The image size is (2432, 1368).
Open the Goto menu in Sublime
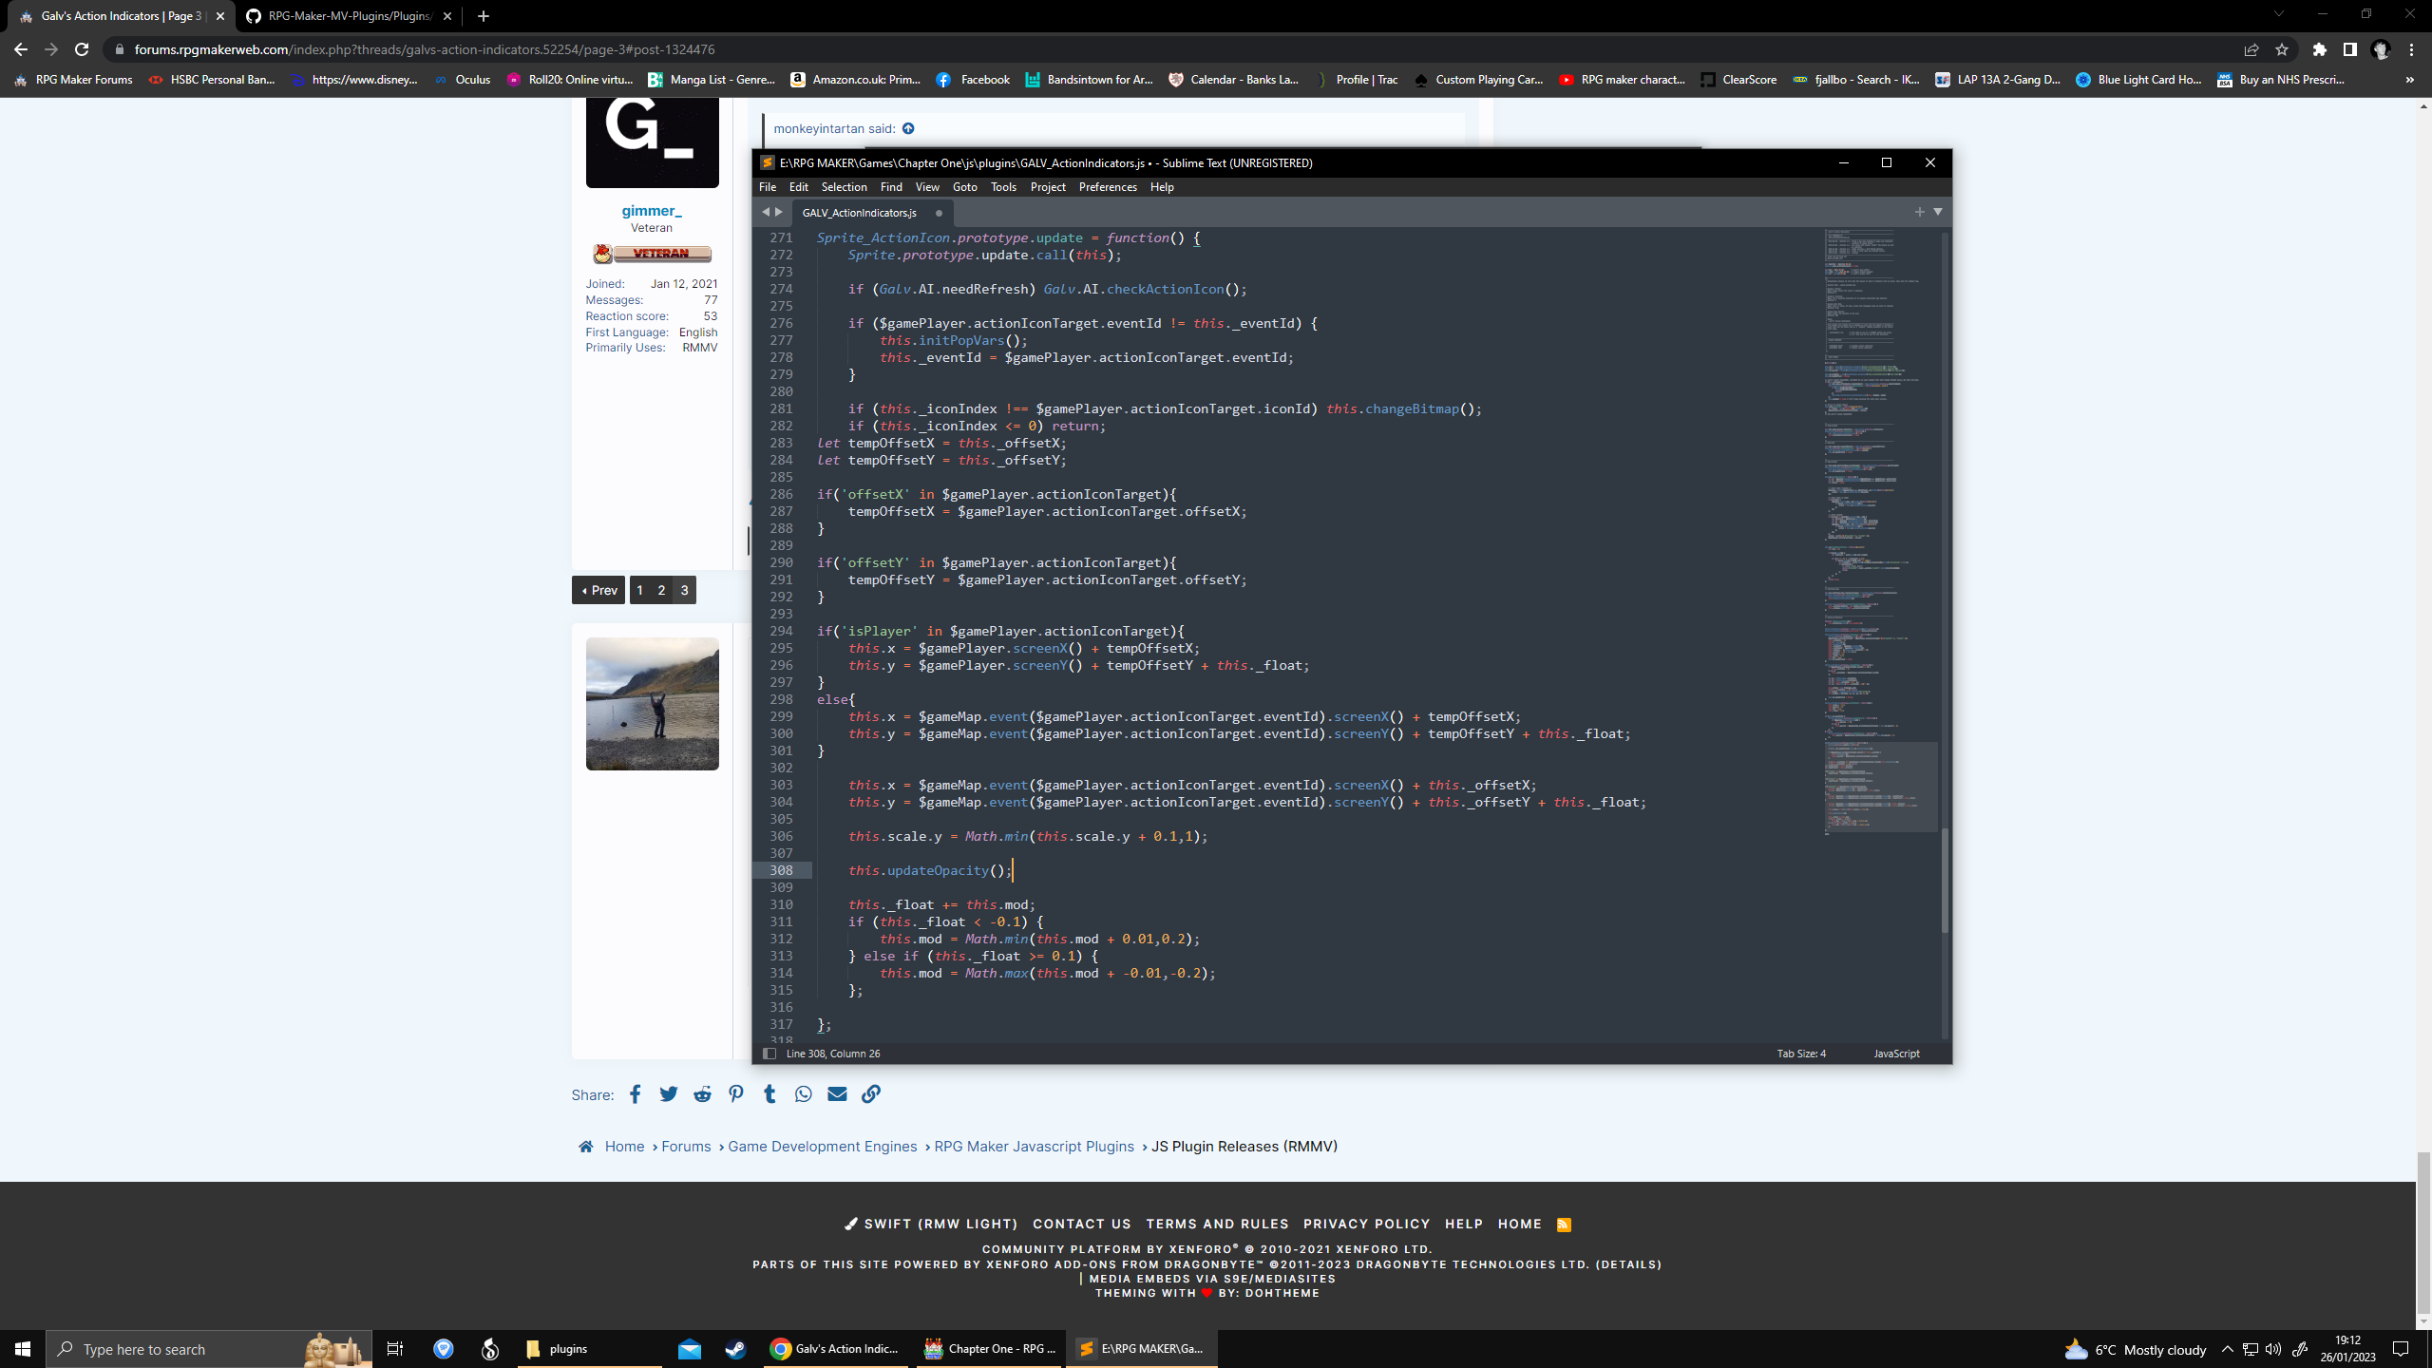click(x=964, y=187)
